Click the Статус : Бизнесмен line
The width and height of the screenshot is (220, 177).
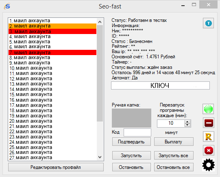pos(132,41)
